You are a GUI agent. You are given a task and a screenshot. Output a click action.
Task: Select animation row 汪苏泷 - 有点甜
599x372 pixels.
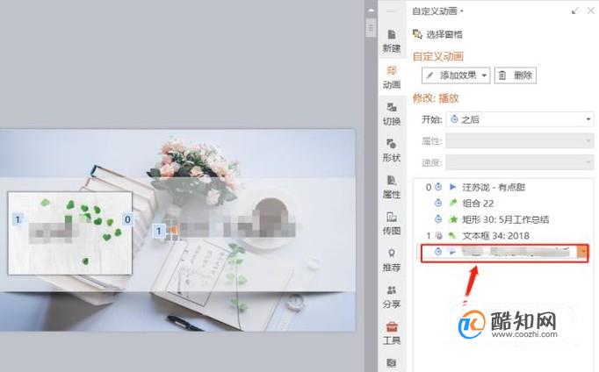click(x=504, y=187)
